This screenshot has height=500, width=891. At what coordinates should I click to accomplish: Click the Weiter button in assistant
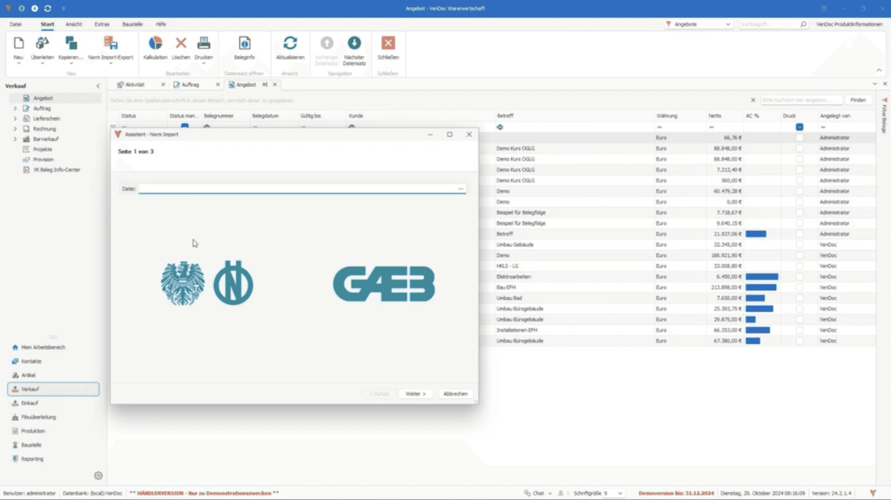[x=415, y=394]
